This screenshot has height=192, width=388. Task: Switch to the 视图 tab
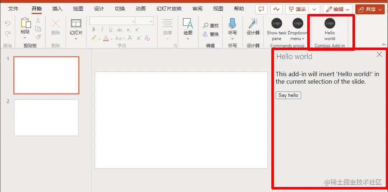point(218,9)
